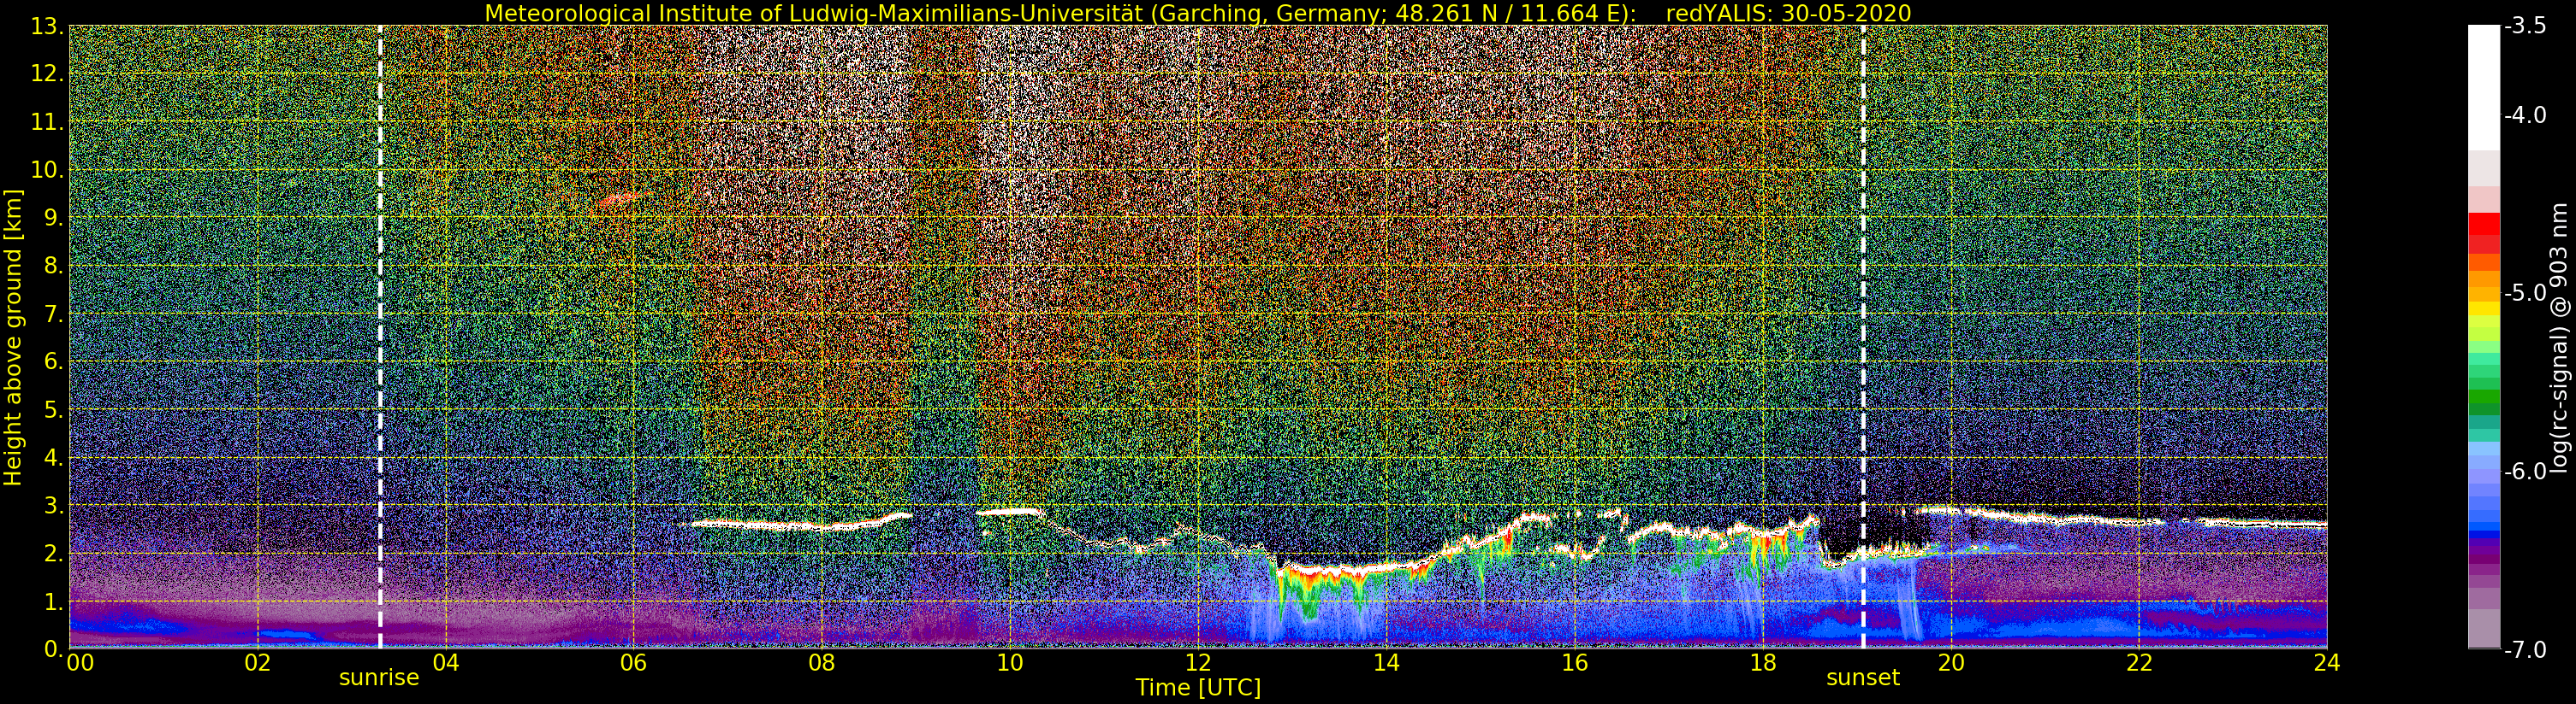
Task: Click the colorbar tick label '-4.0'
Action: click(x=2525, y=116)
